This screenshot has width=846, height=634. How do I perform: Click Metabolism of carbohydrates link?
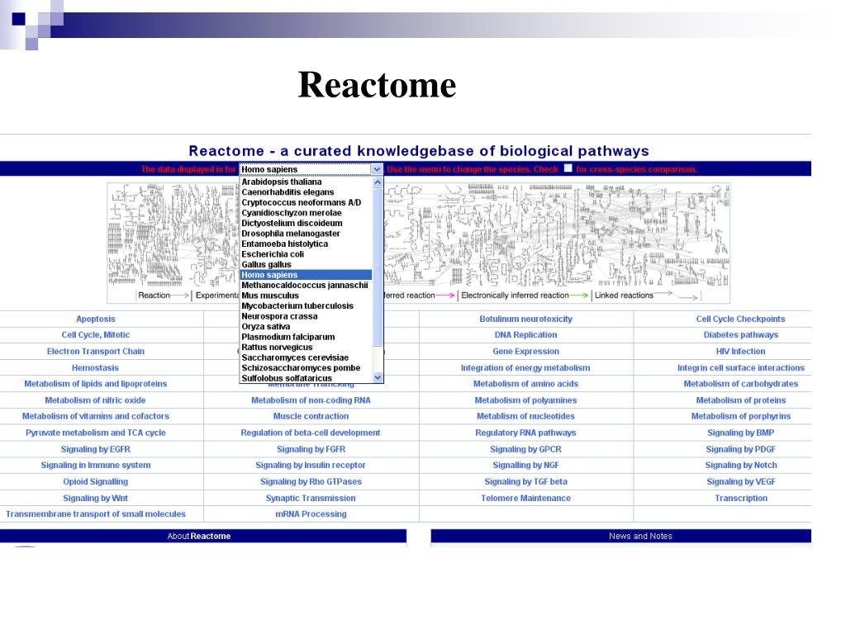(x=741, y=384)
